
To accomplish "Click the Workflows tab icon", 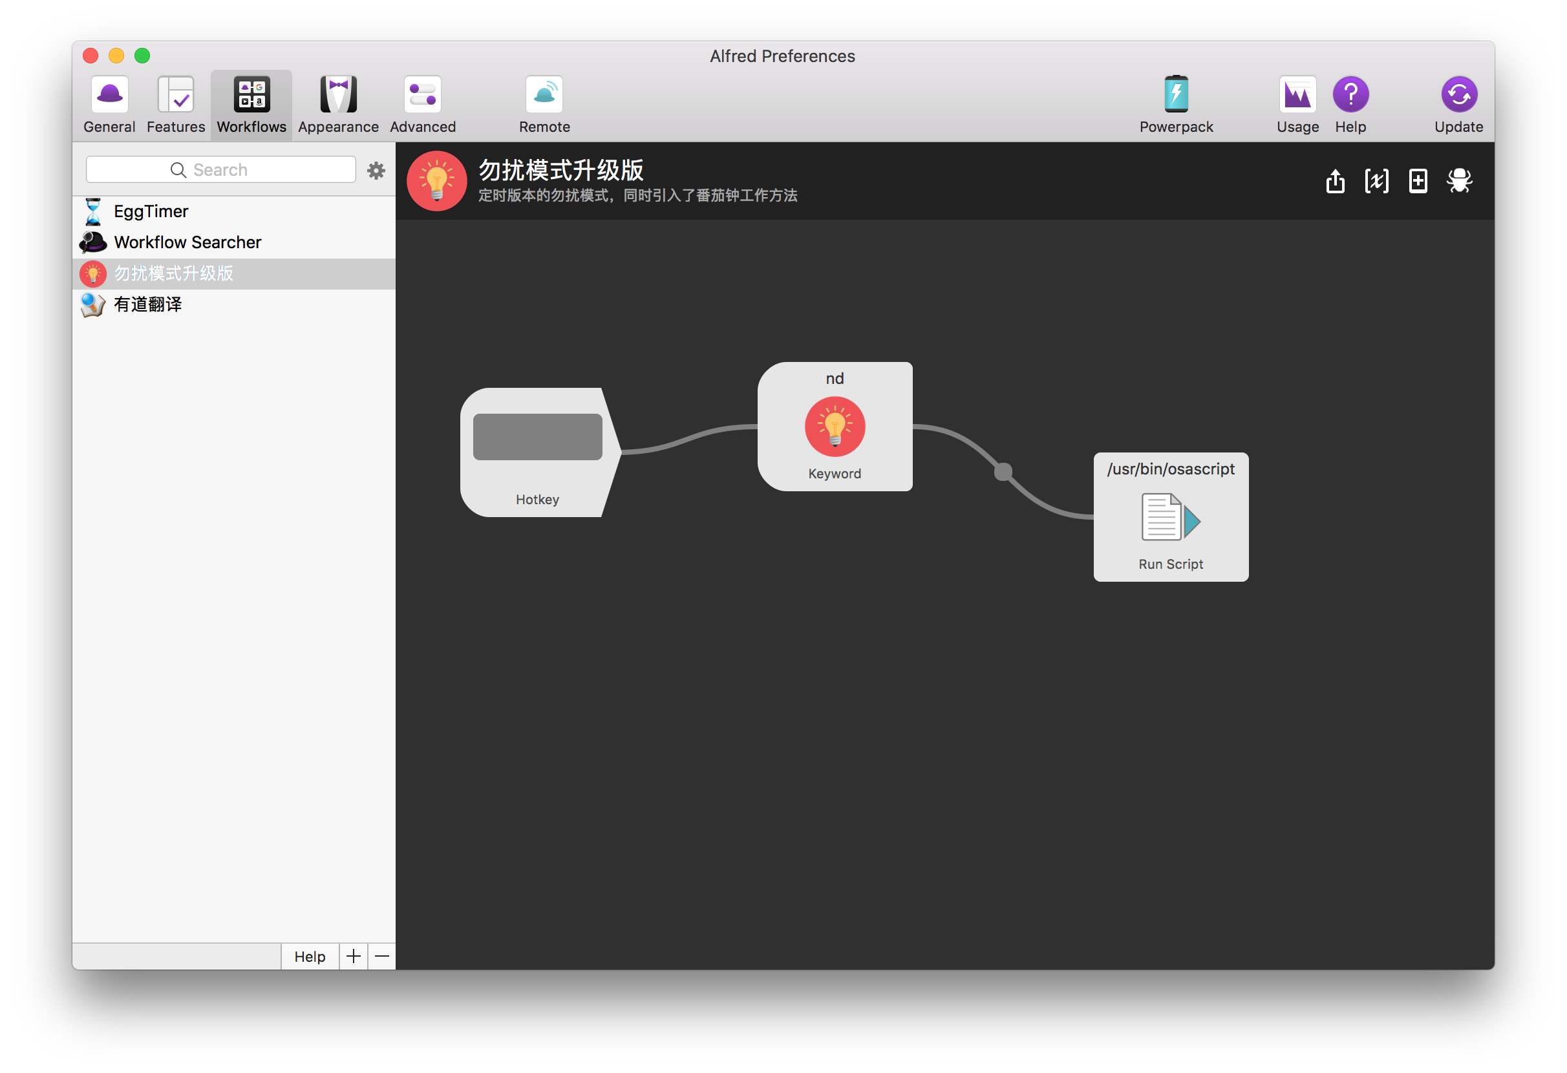I will (x=251, y=95).
